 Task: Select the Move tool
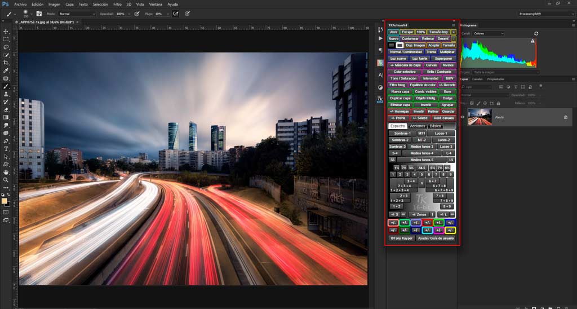[x=6, y=32]
